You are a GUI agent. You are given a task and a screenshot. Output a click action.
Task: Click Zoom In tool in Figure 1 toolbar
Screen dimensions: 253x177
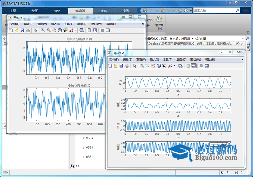click(42, 30)
